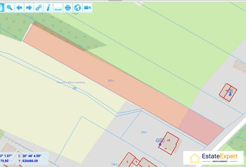Select the information identify tool
Screen dimensions: 246x167
(x=48, y=8)
